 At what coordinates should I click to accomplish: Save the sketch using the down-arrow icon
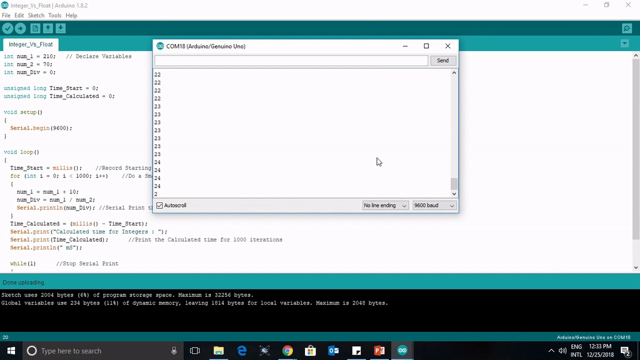coord(60,28)
